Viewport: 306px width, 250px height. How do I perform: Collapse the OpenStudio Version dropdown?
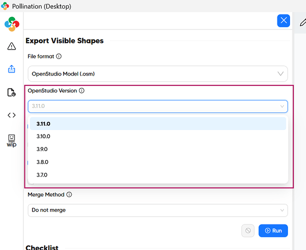157,106
